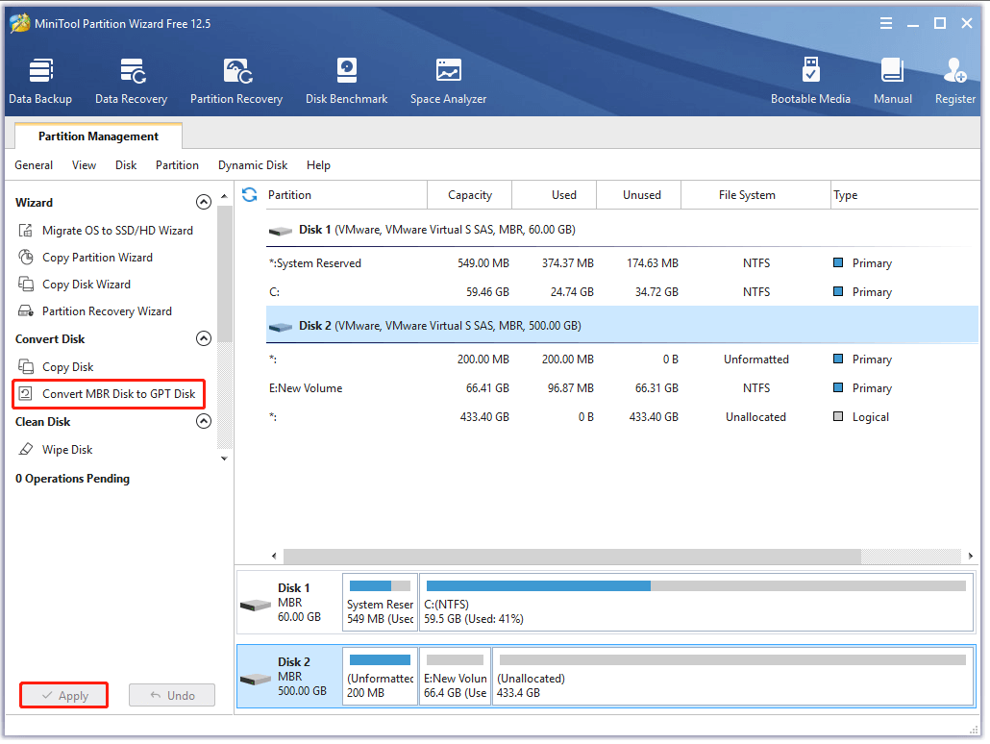This screenshot has width=990, height=744.
Task: Click the Unused column header
Action: click(x=639, y=194)
